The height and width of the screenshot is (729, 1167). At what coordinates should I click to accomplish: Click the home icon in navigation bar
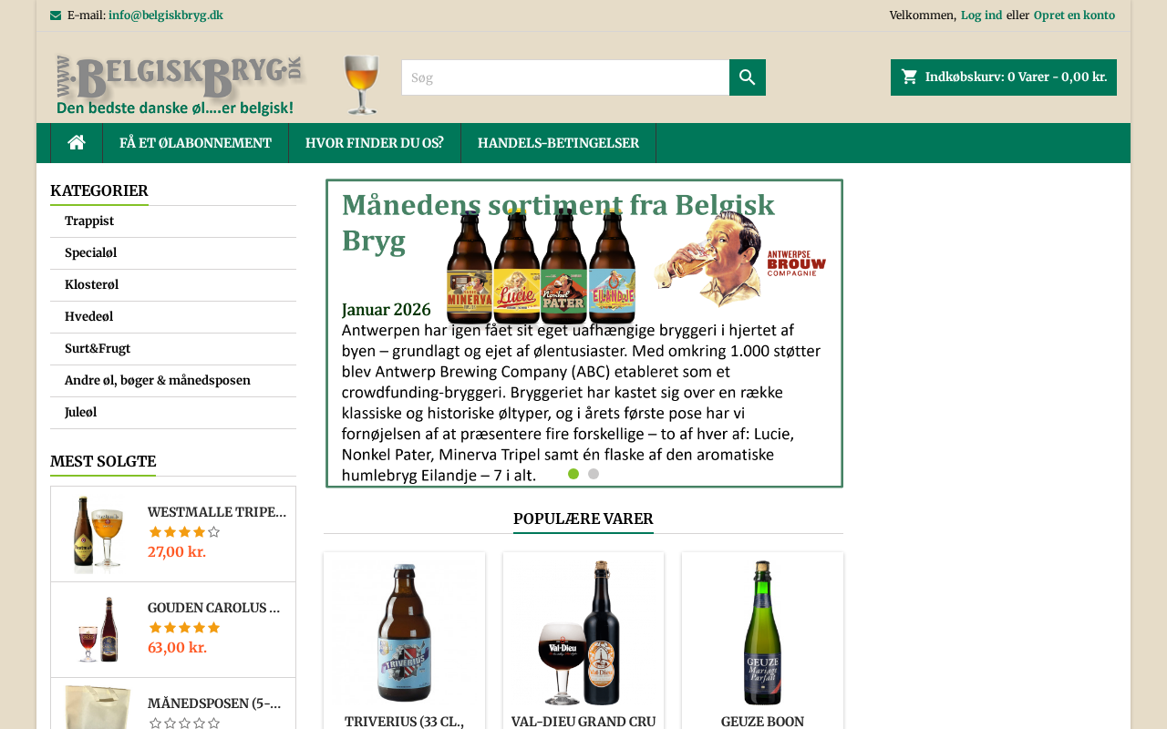pos(77,143)
